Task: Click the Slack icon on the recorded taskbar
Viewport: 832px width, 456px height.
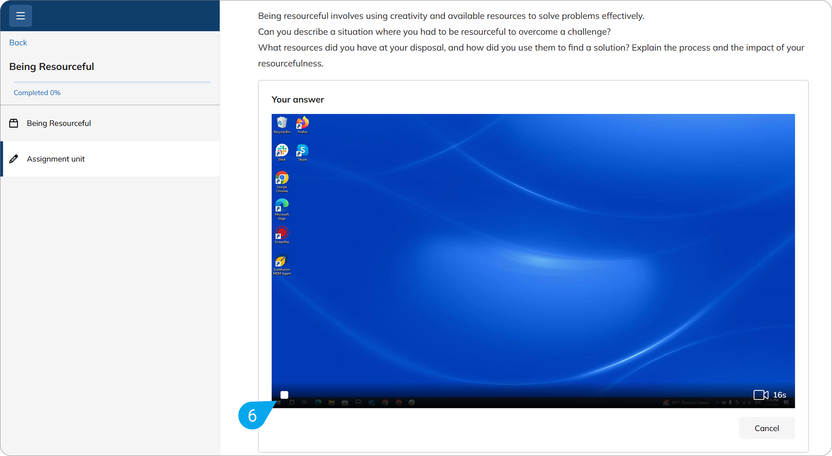Action: tap(412, 403)
